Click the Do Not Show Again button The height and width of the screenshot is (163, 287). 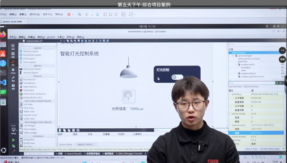click(270, 149)
